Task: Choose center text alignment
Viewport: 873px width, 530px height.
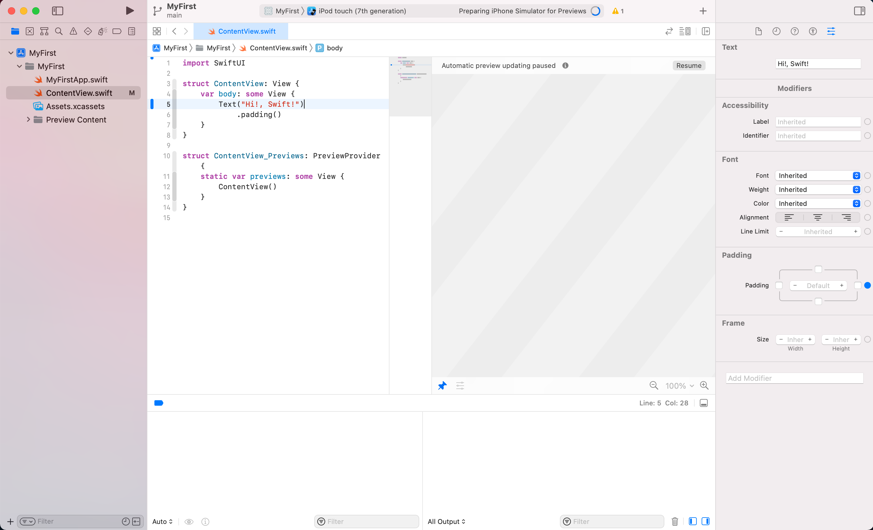Action: click(x=818, y=217)
